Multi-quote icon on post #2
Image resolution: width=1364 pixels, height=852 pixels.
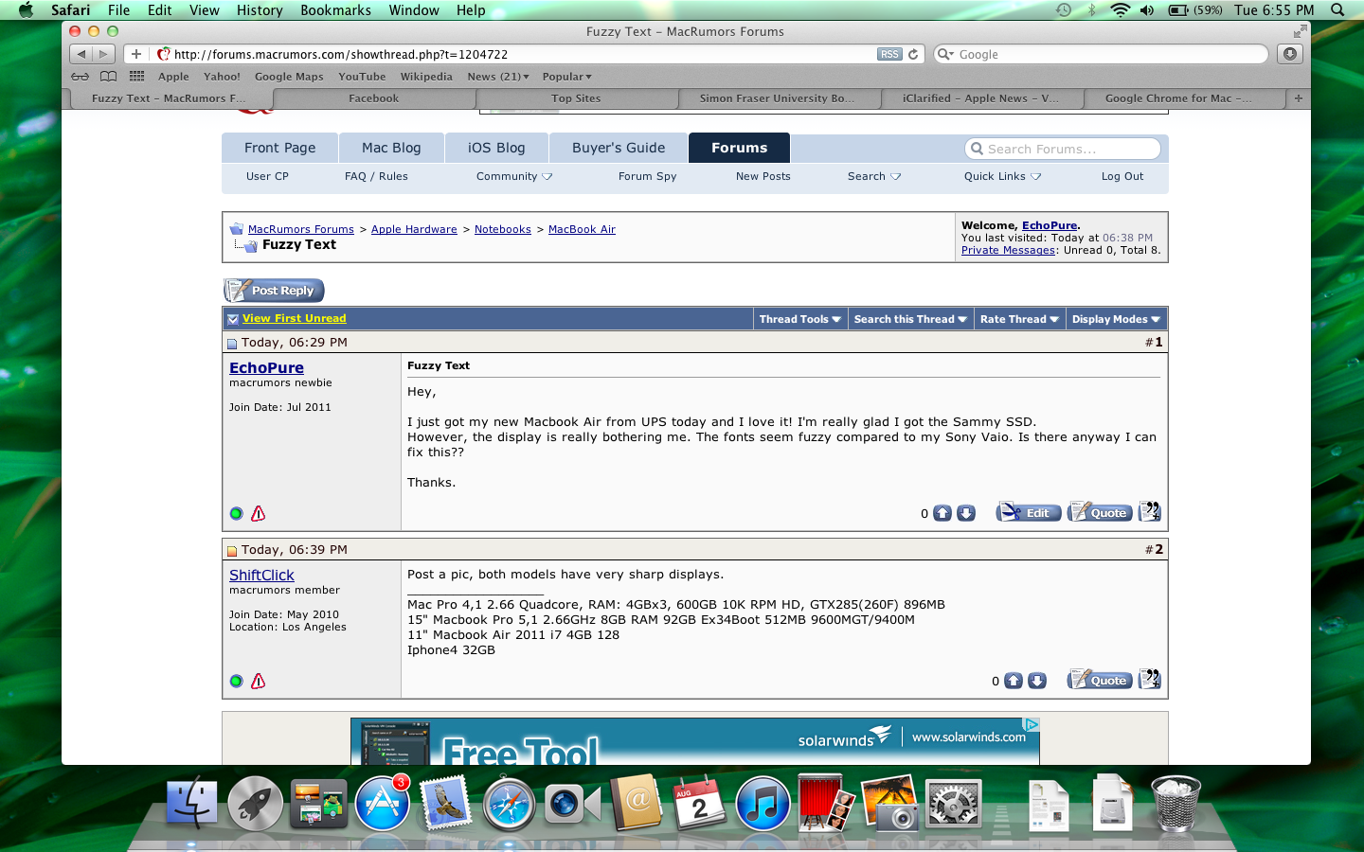[1149, 679]
